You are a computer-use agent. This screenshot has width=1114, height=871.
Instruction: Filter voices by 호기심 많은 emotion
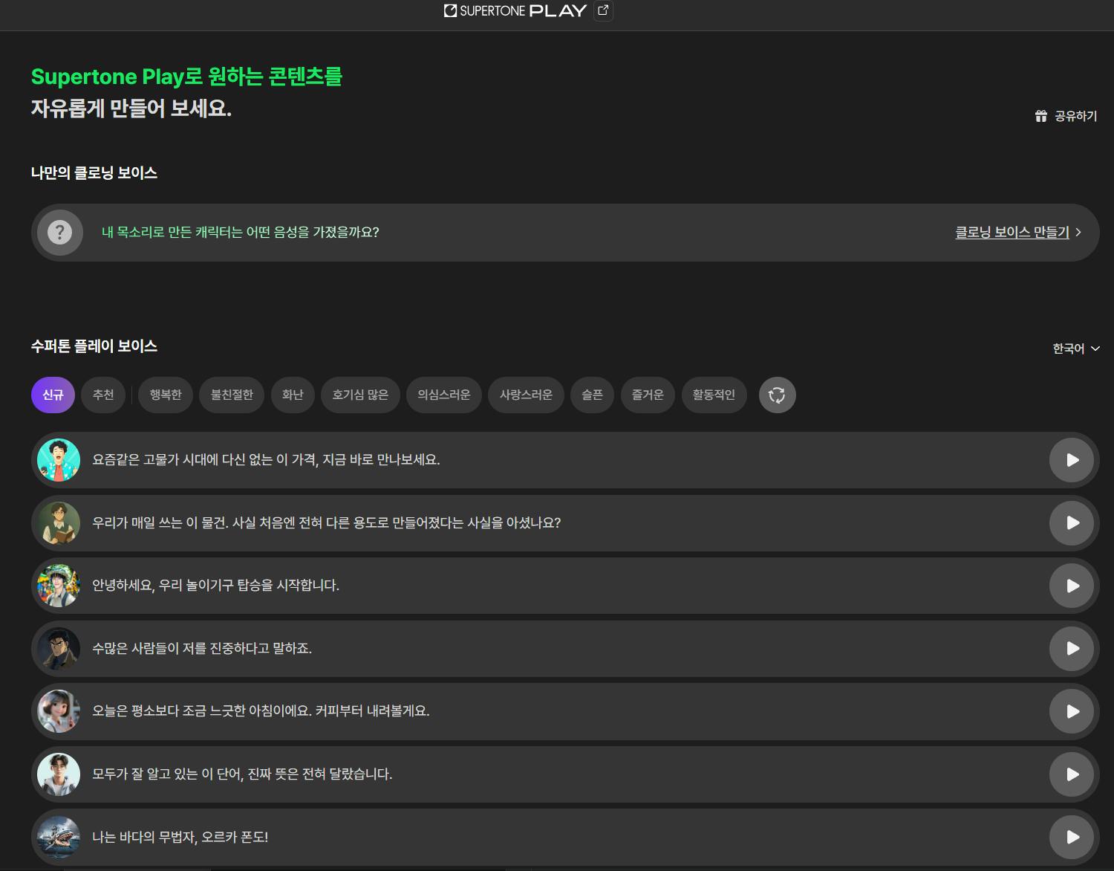click(x=360, y=395)
